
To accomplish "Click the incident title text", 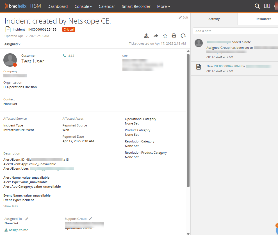I will [x=58, y=21].
